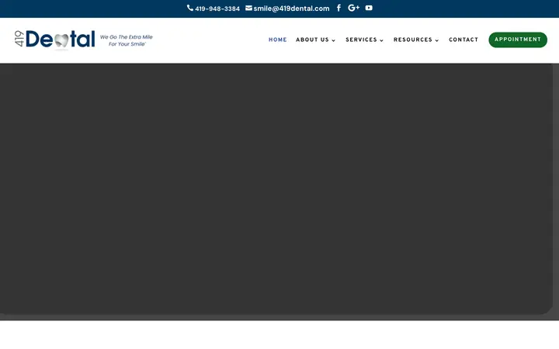Click the phone icon in top bar
The width and height of the screenshot is (559, 349).
click(190, 8)
